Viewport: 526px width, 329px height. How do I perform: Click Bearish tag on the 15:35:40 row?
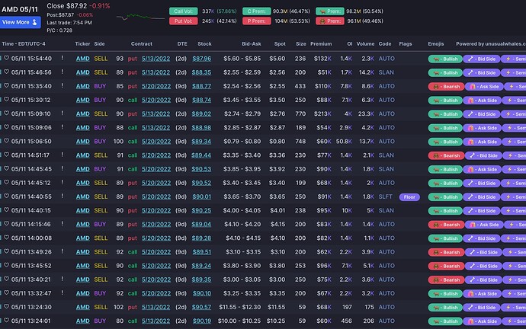tap(446, 86)
